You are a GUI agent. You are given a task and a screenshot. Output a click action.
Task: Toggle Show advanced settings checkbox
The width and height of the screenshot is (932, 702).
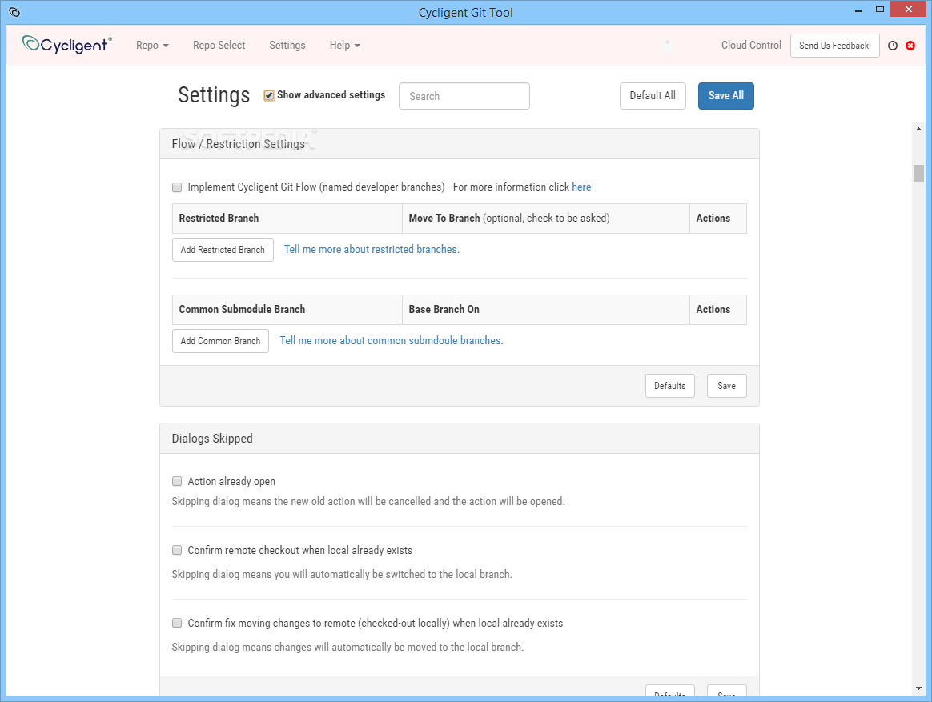[269, 96]
